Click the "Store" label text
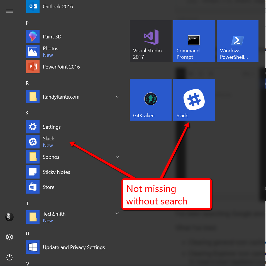 pyautogui.click(x=48, y=187)
